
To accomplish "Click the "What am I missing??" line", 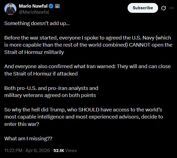I will pos(28,138).
